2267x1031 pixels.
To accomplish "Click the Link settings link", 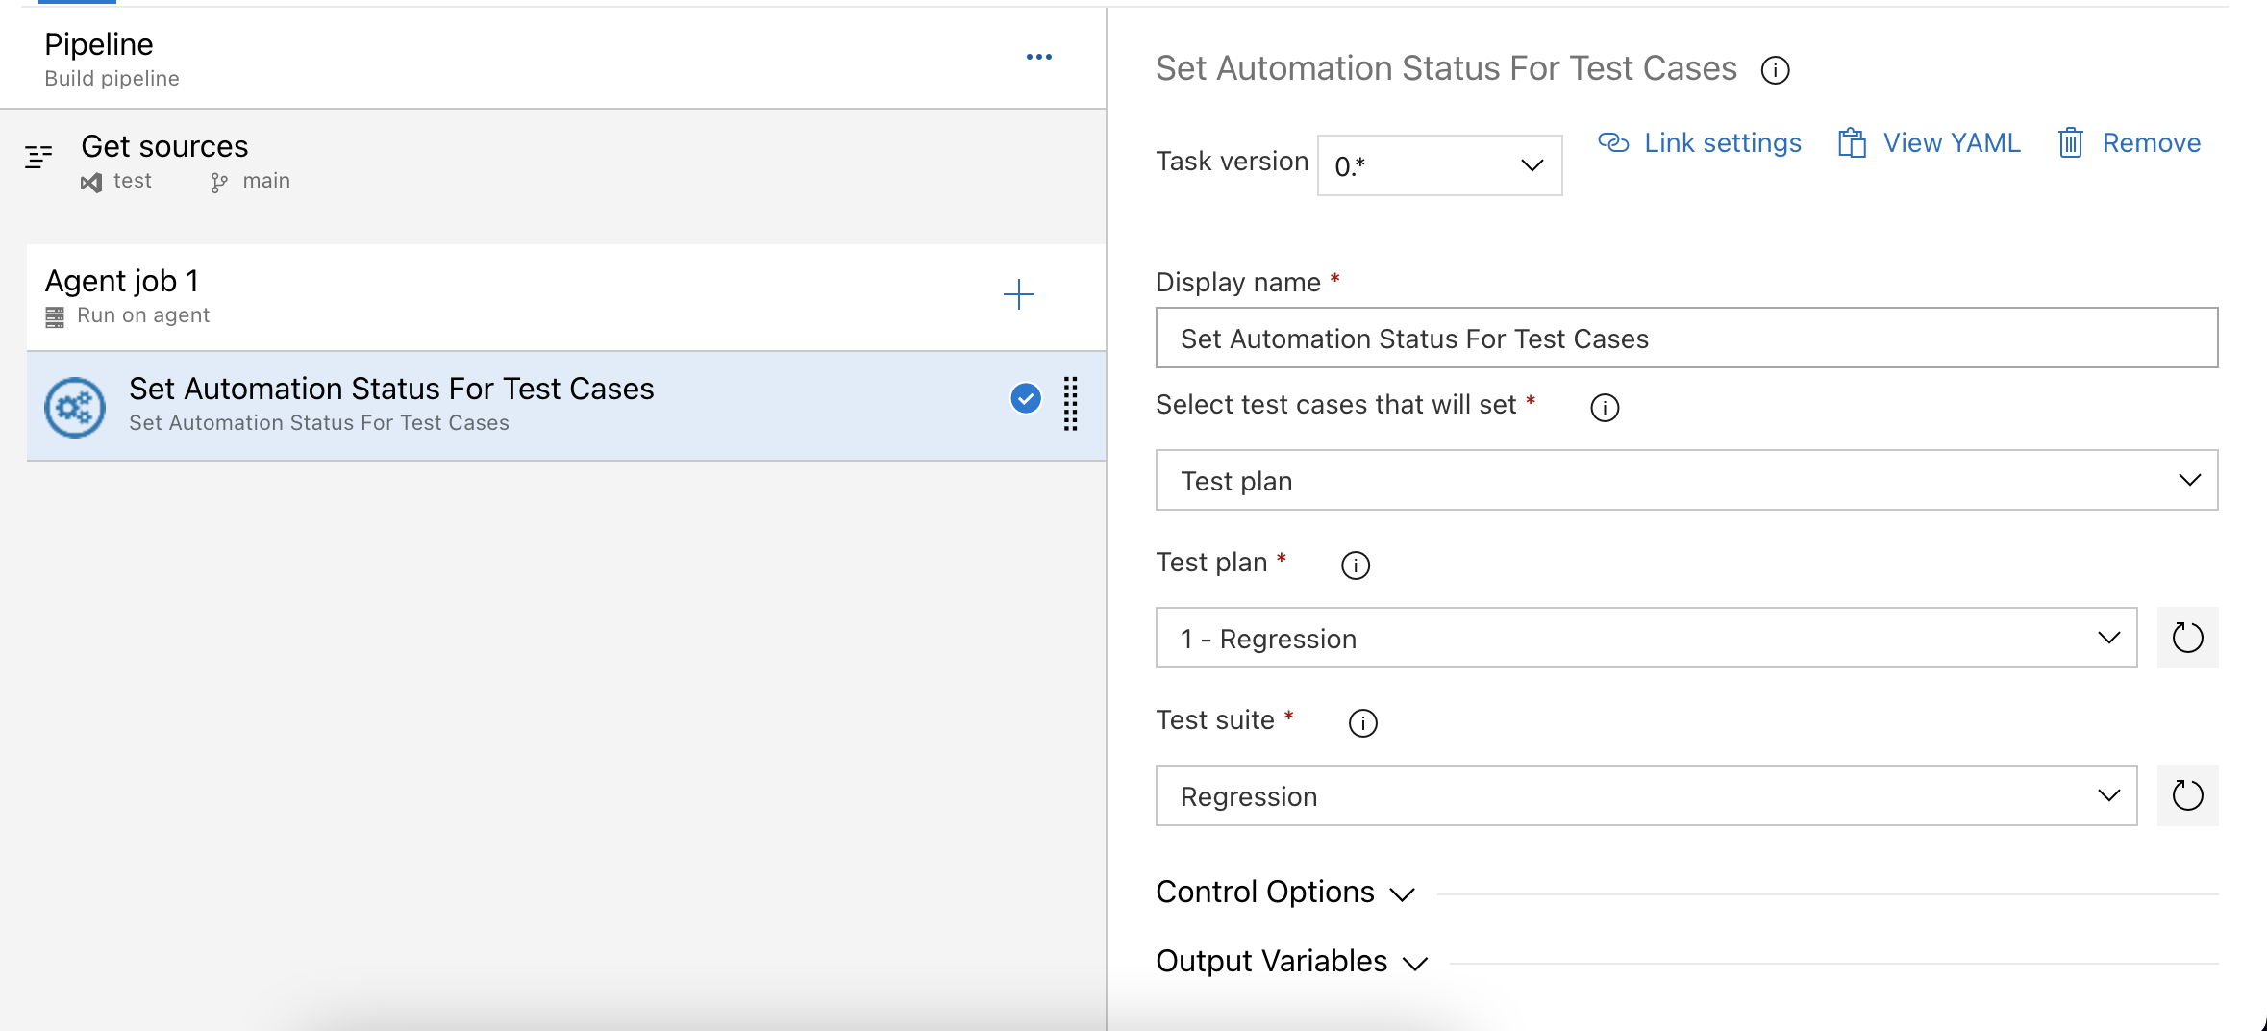I will [1721, 142].
